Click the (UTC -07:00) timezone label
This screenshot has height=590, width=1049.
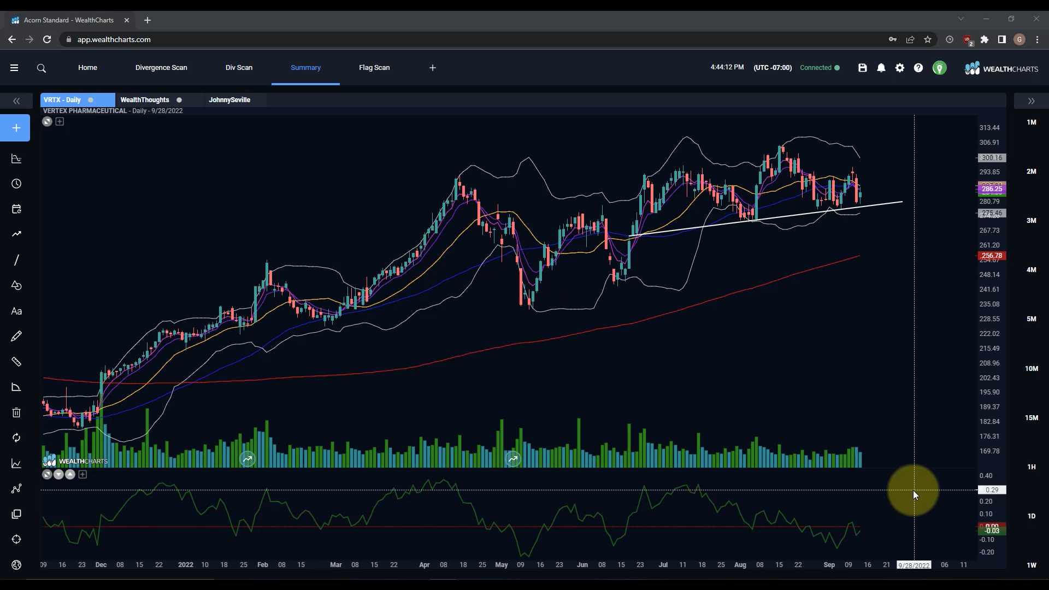(x=773, y=68)
